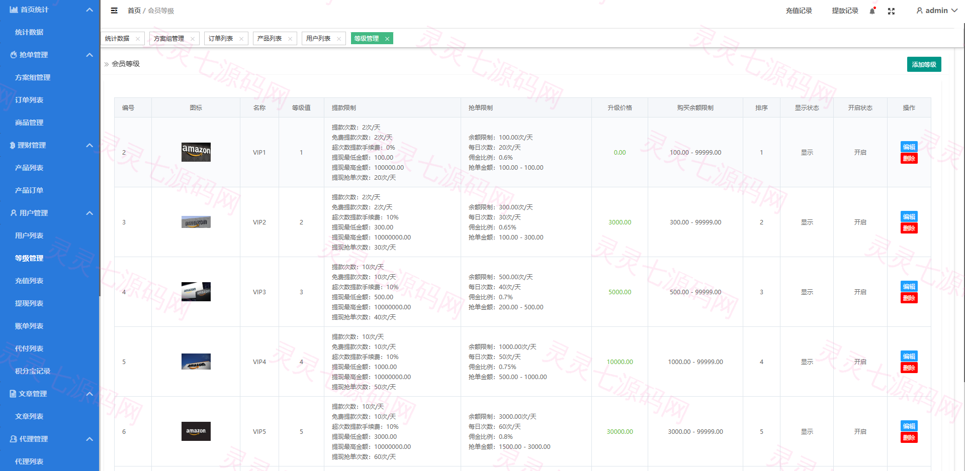Edit the VIP3 level row
The image size is (965, 471).
click(909, 286)
